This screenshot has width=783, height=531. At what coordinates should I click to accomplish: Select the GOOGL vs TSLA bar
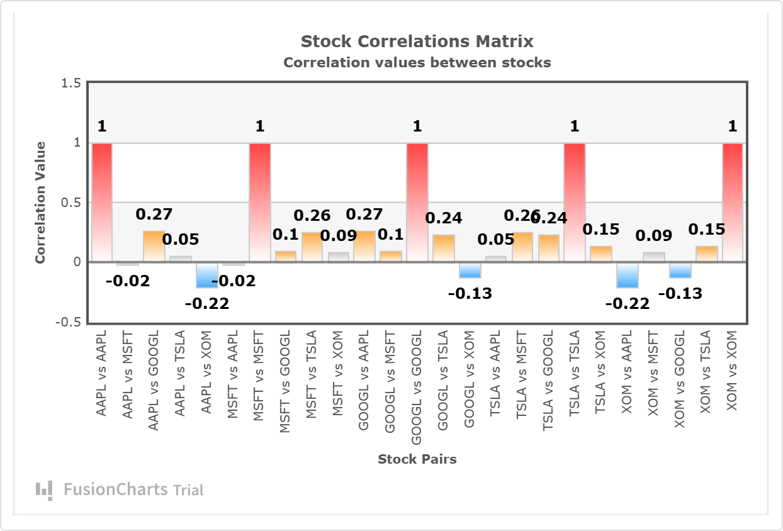pyautogui.click(x=443, y=249)
